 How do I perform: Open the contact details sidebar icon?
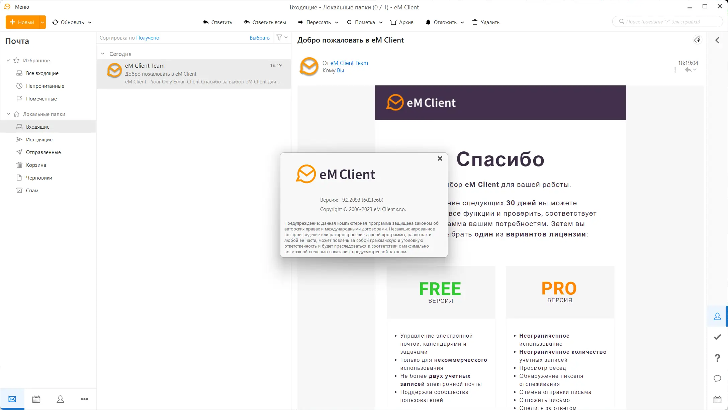pos(717,316)
